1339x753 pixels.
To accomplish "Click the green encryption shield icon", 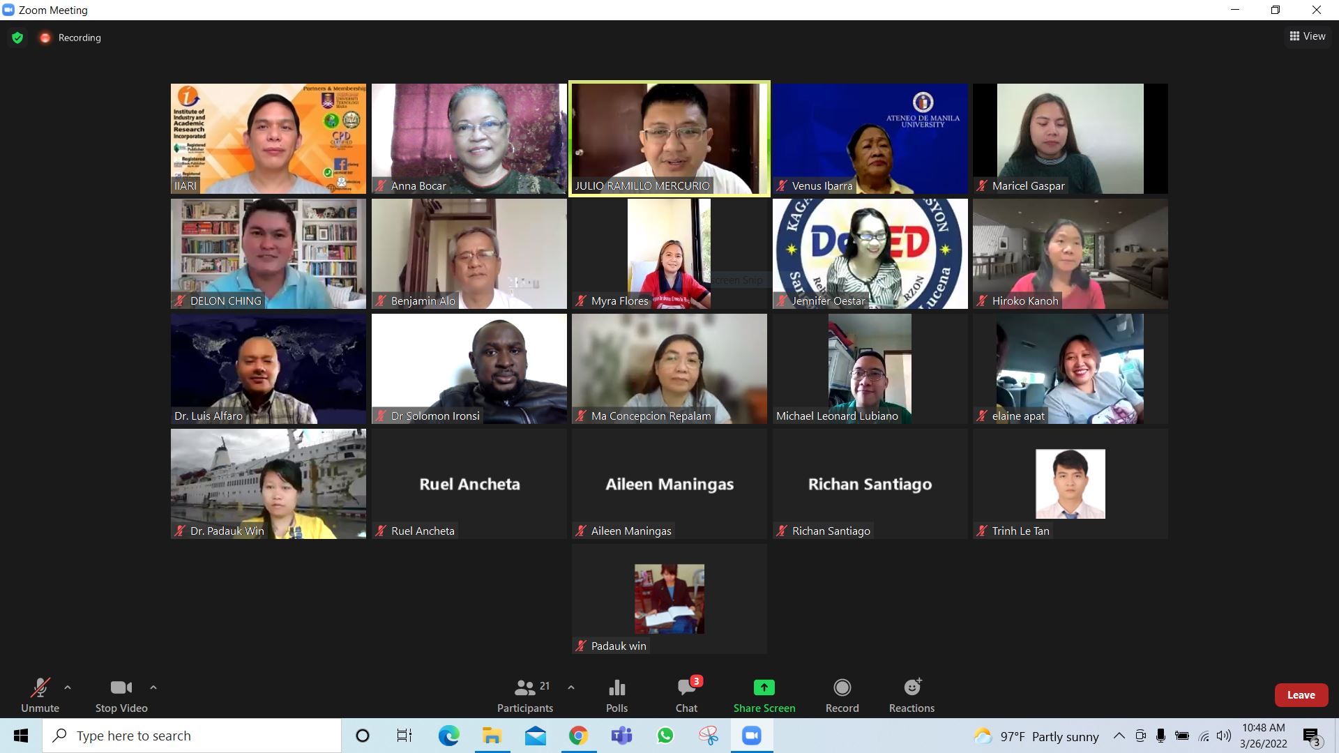I will click(17, 38).
